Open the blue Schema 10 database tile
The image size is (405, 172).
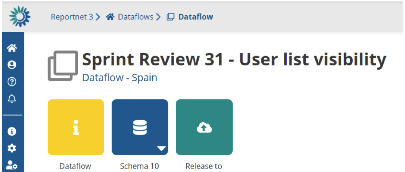tap(140, 127)
